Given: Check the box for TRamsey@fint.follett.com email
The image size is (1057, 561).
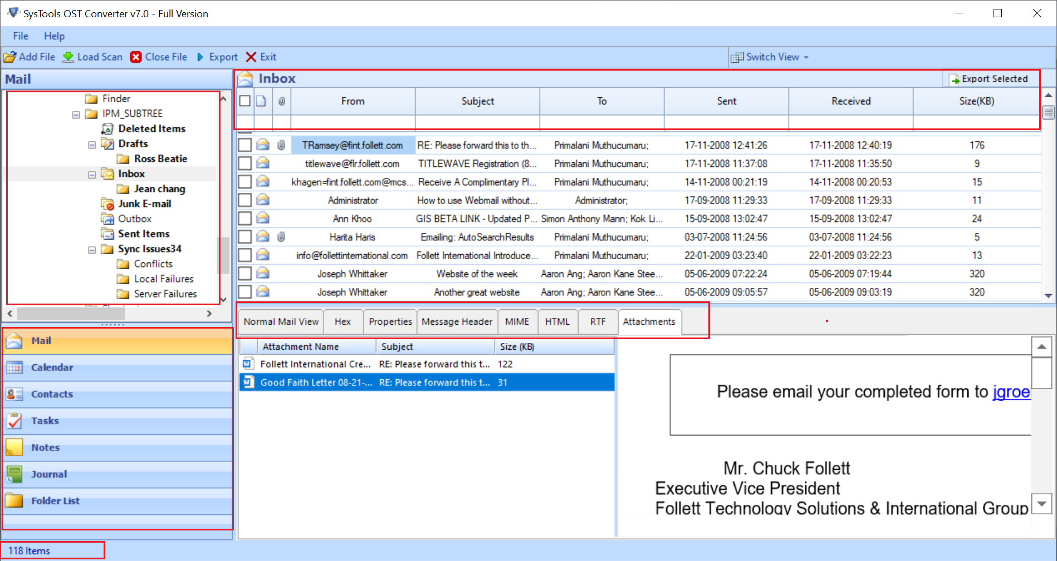Looking at the screenshot, I should point(245,145).
